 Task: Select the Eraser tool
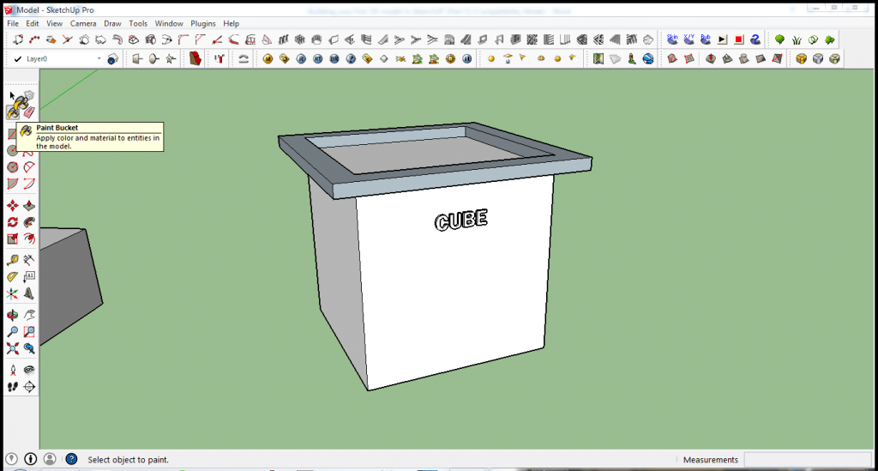pyautogui.click(x=29, y=112)
